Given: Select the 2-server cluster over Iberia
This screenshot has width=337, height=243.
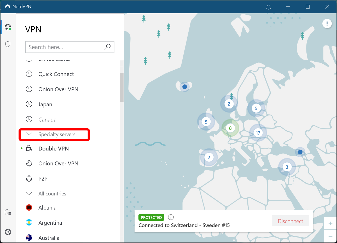Looking at the screenshot, I should 209,157.
